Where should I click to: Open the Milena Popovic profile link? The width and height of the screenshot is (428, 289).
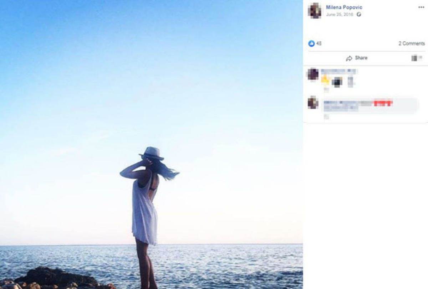(344, 7)
